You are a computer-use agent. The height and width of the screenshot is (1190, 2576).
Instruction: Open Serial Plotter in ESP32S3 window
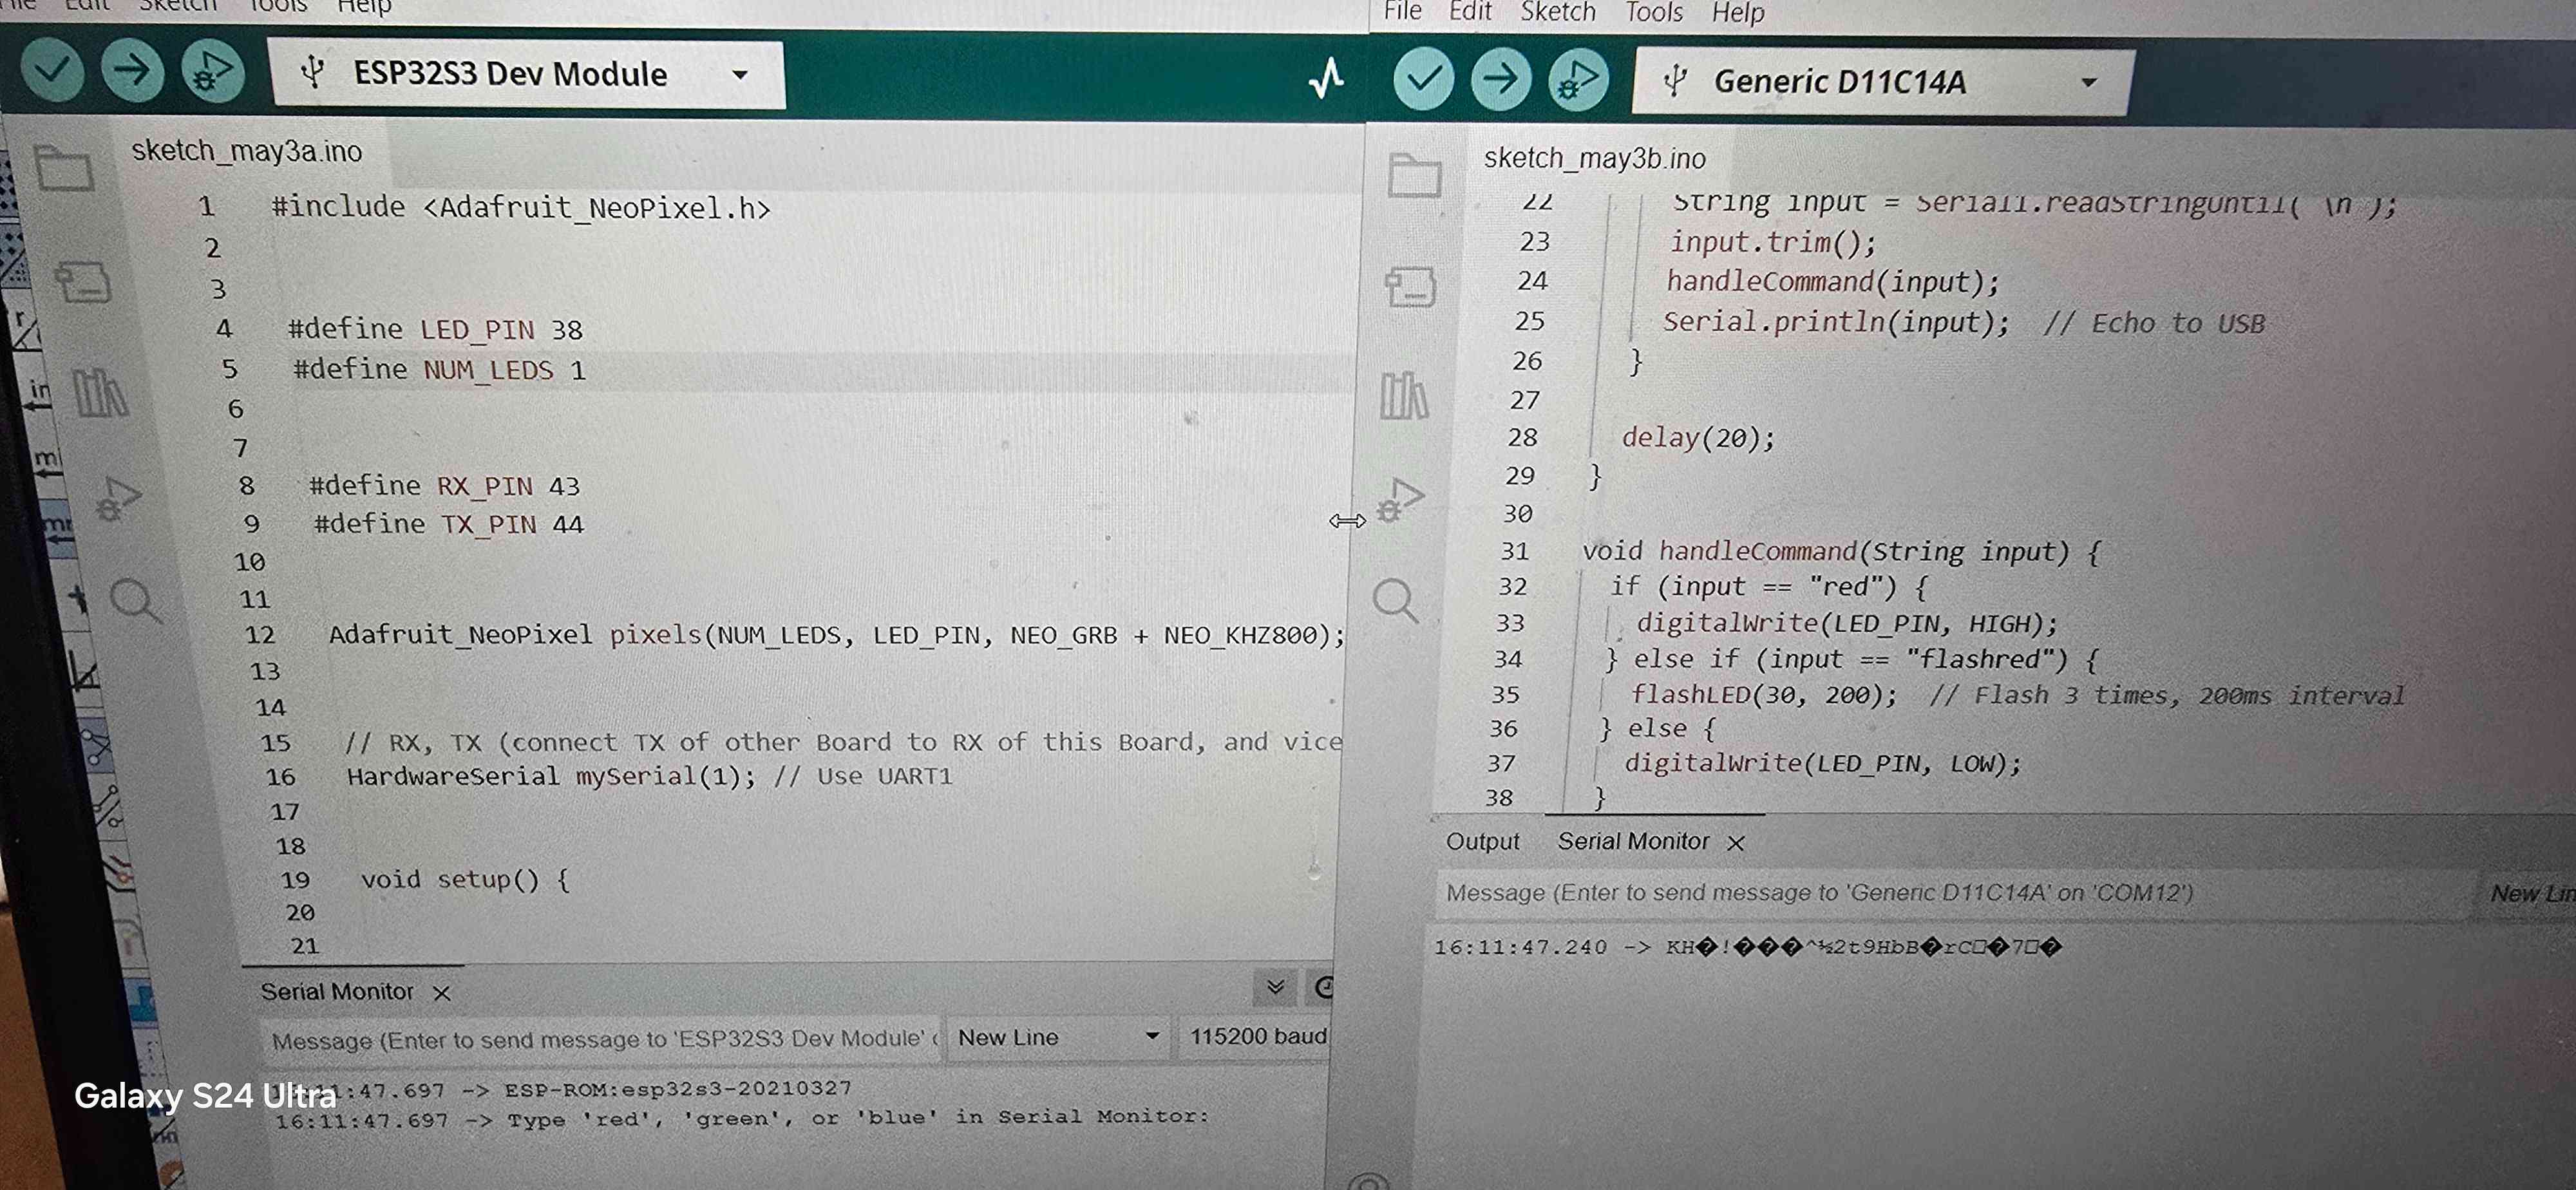[1326, 77]
